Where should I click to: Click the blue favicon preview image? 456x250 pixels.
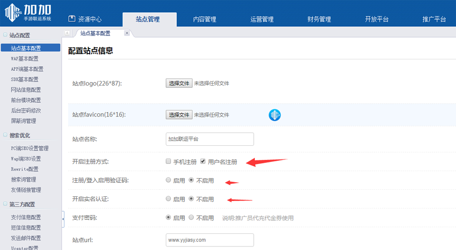[x=275, y=115]
